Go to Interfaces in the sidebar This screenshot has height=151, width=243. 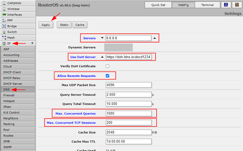point(15,15)
